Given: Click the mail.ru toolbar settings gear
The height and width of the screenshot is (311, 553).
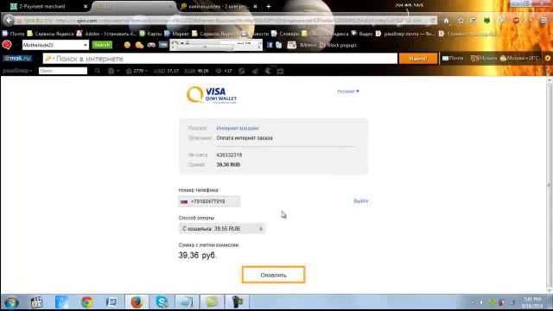Looking at the screenshot, I should 548,58.
